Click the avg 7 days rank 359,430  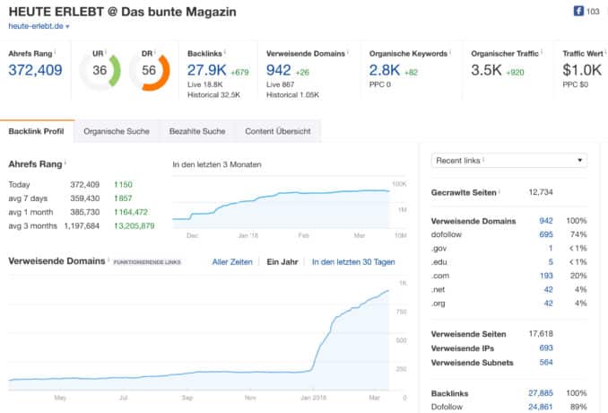point(84,198)
